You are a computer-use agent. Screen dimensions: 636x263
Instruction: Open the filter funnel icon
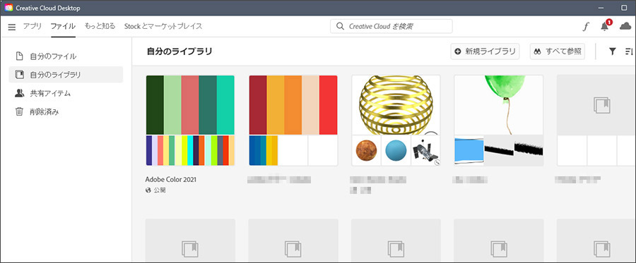pyautogui.click(x=613, y=51)
